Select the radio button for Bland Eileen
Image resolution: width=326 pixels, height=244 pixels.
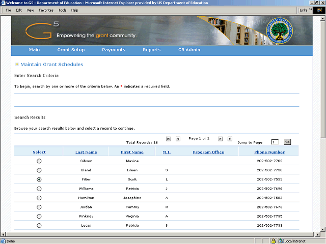(39, 170)
